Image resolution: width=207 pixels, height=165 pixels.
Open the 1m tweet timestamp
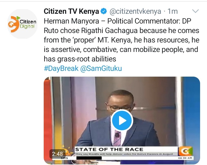point(172,11)
